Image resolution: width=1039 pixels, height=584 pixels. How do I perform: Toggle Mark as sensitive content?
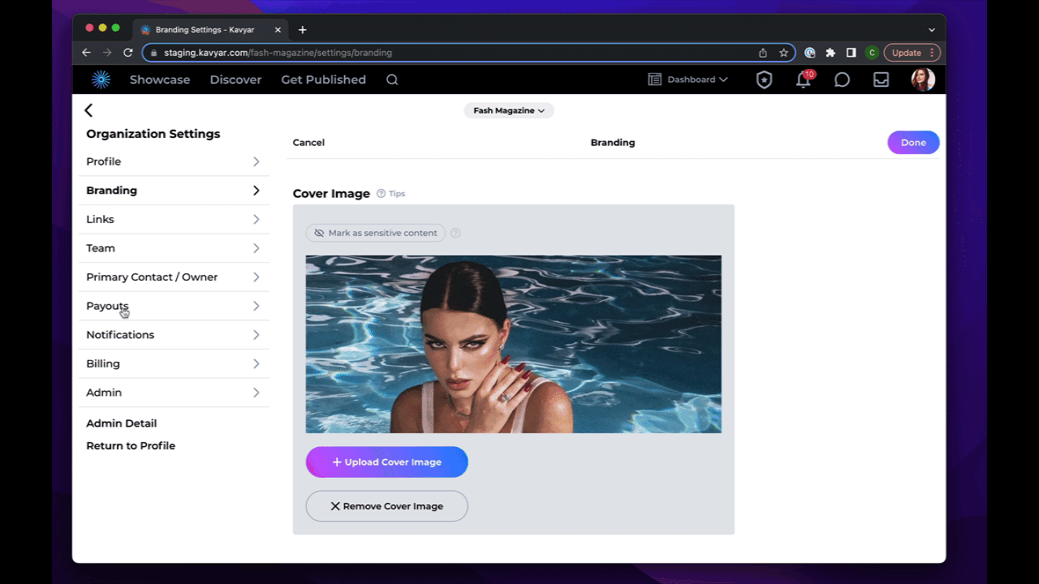pos(376,233)
